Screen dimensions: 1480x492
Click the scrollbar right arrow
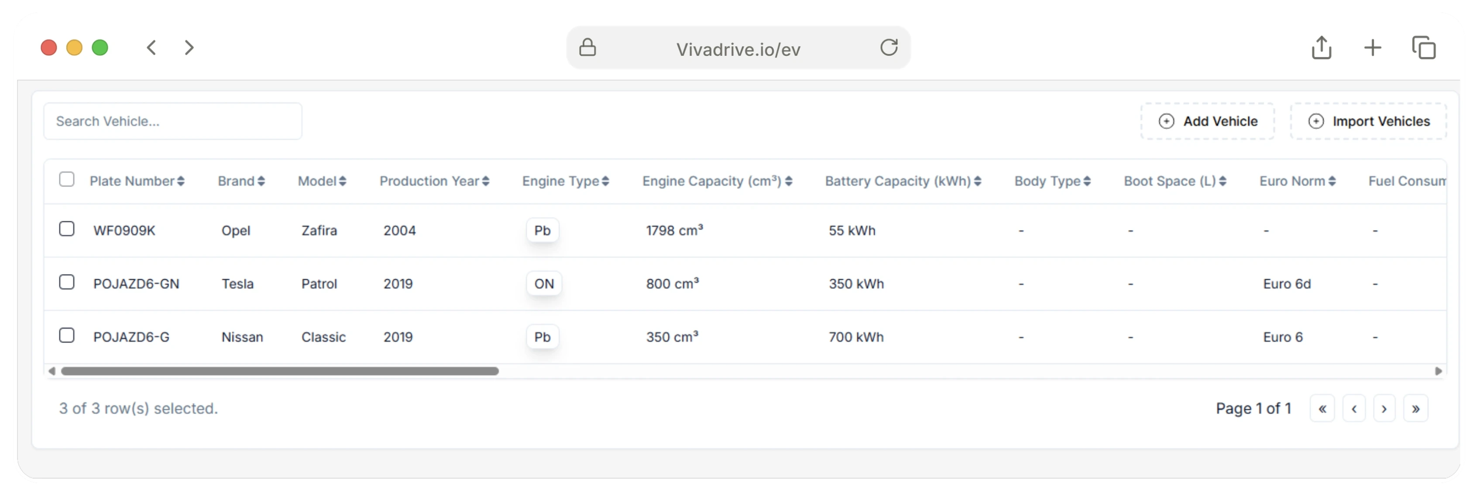pyautogui.click(x=1439, y=371)
